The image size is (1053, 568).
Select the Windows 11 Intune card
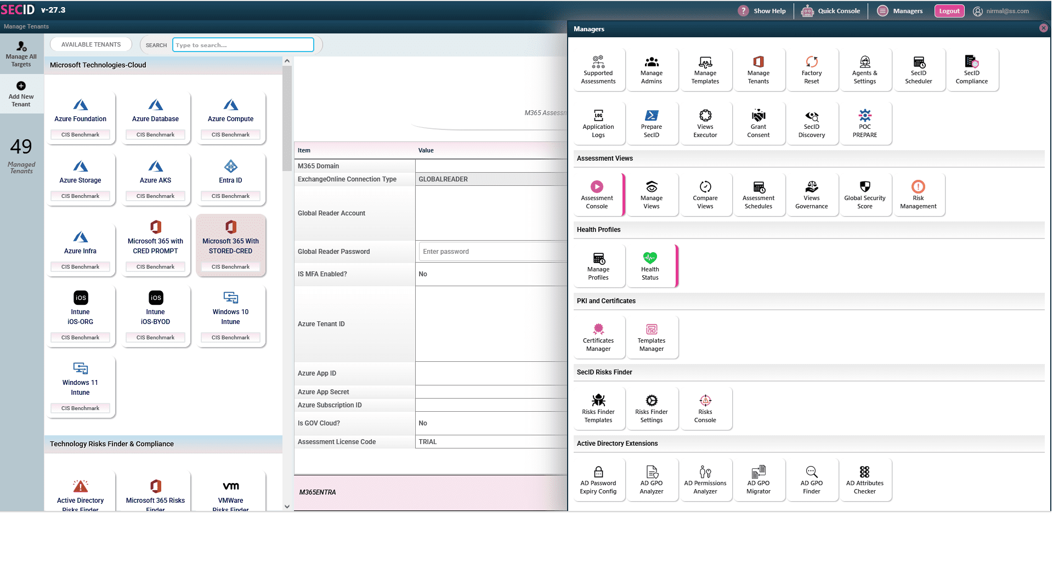click(x=81, y=387)
